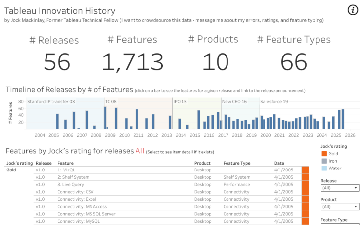Click the # Feature Types 66 number
This screenshot has height=225, width=364.
[x=294, y=62]
